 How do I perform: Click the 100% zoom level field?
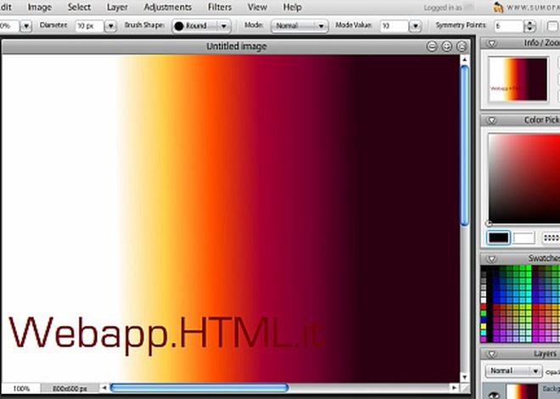click(21, 389)
